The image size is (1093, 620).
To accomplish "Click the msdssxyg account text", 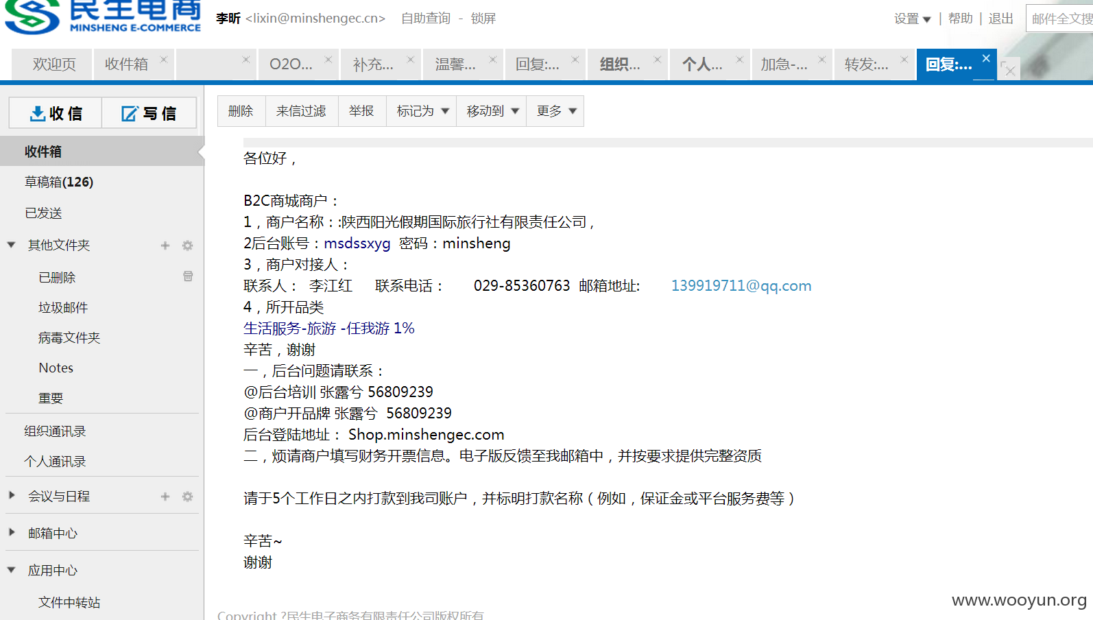I will [x=357, y=243].
